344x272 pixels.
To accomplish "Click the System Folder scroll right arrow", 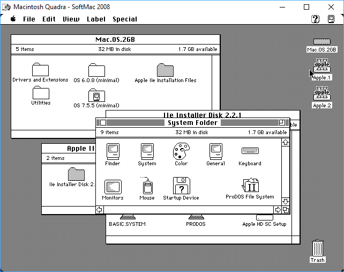I will click(x=278, y=210).
